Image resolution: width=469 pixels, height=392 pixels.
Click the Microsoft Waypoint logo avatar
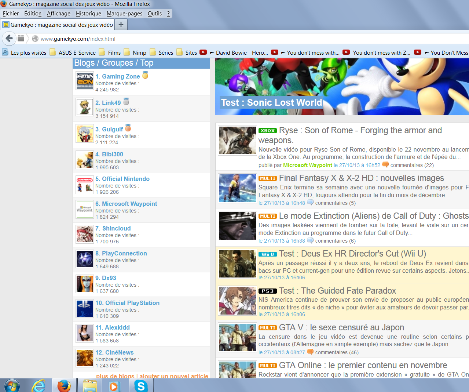tap(85, 210)
